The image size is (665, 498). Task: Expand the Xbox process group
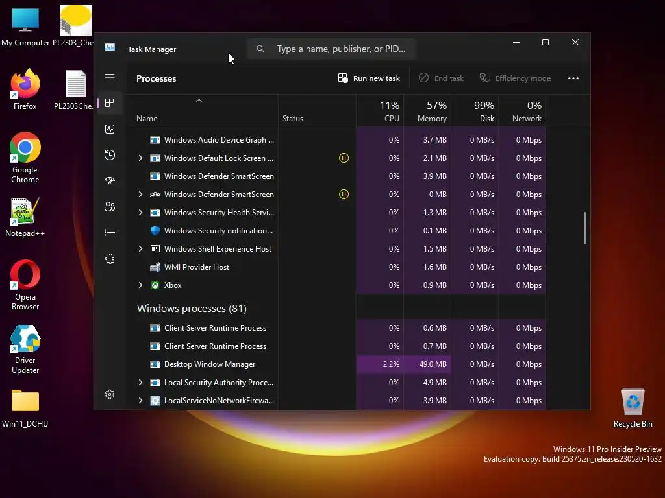click(x=140, y=285)
